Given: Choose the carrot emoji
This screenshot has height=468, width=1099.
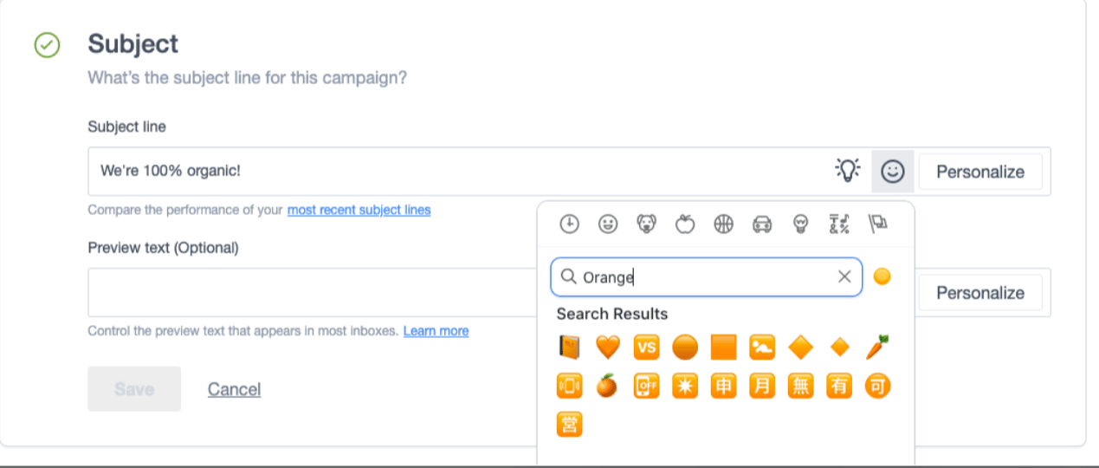Looking at the screenshot, I should click(x=877, y=348).
